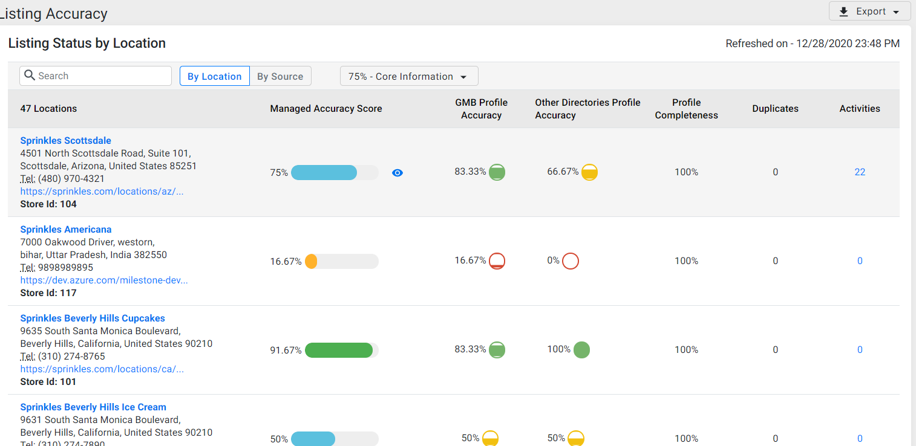
Task: Click yellow 66.67% Other Directories circle icon
Action: point(589,172)
